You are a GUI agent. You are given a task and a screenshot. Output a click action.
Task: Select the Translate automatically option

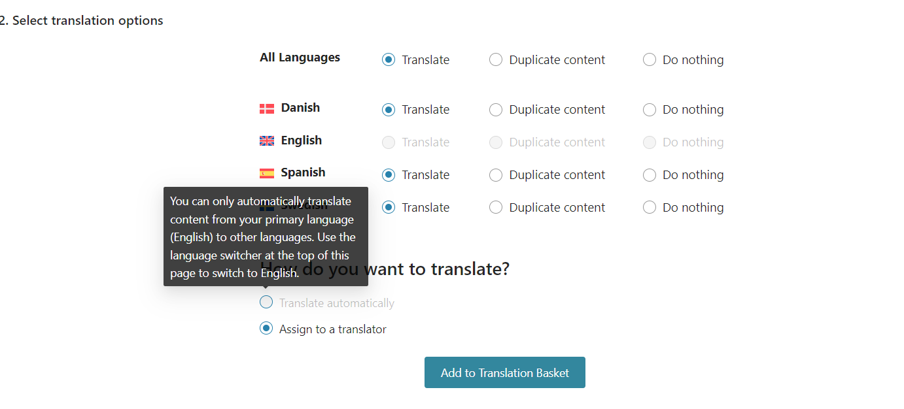pos(266,303)
